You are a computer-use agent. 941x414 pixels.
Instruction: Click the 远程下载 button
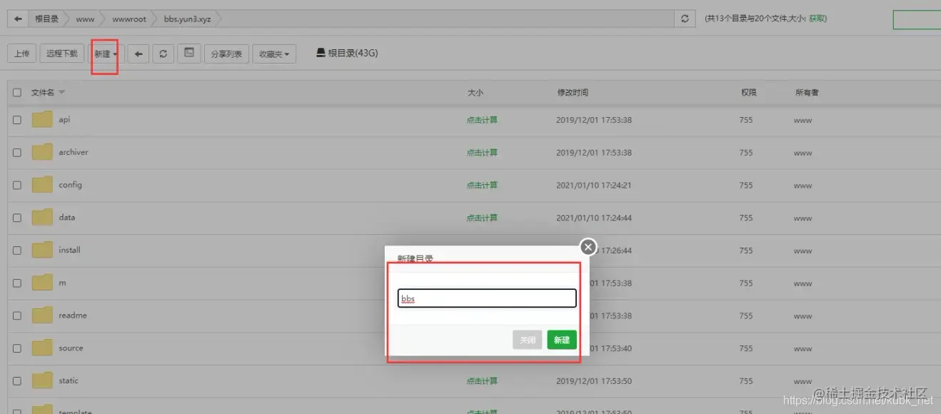click(x=62, y=54)
